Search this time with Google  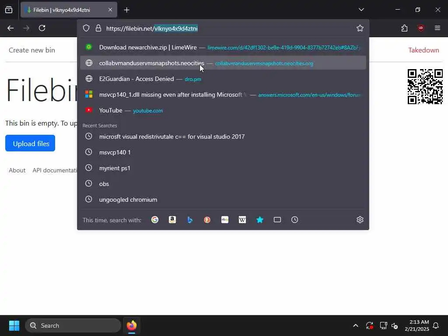155,220
